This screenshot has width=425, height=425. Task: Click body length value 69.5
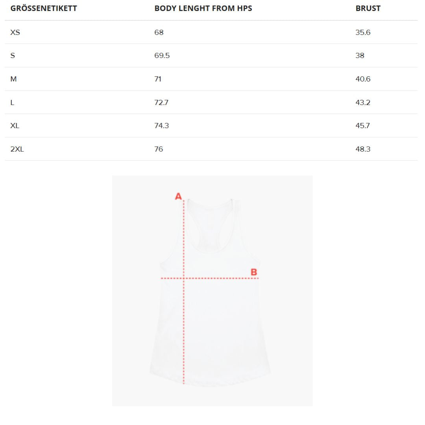point(162,55)
